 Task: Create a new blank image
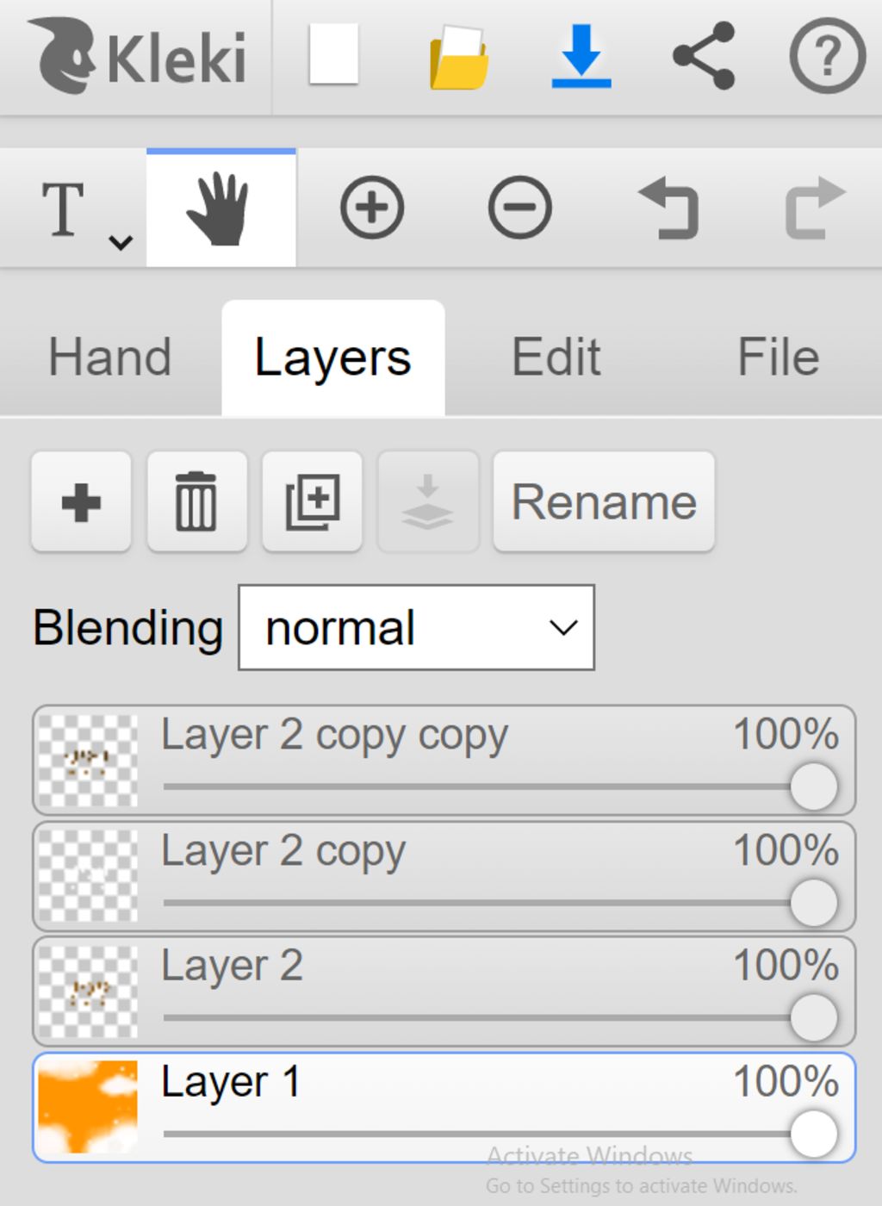click(333, 53)
